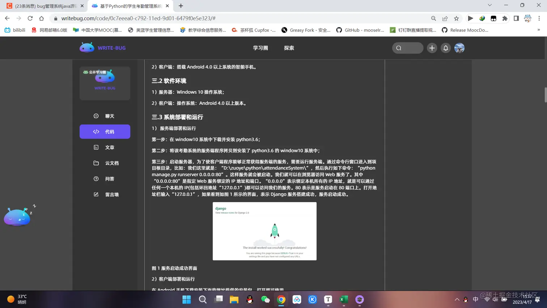The height and width of the screenshot is (308, 547).
Task: Open QQ penguin from the taskbar
Action: coord(250,299)
